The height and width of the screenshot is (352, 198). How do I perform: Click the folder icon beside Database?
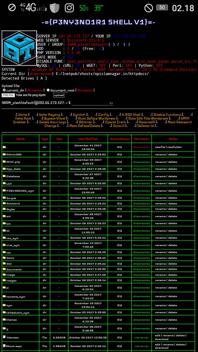click(4, 176)
